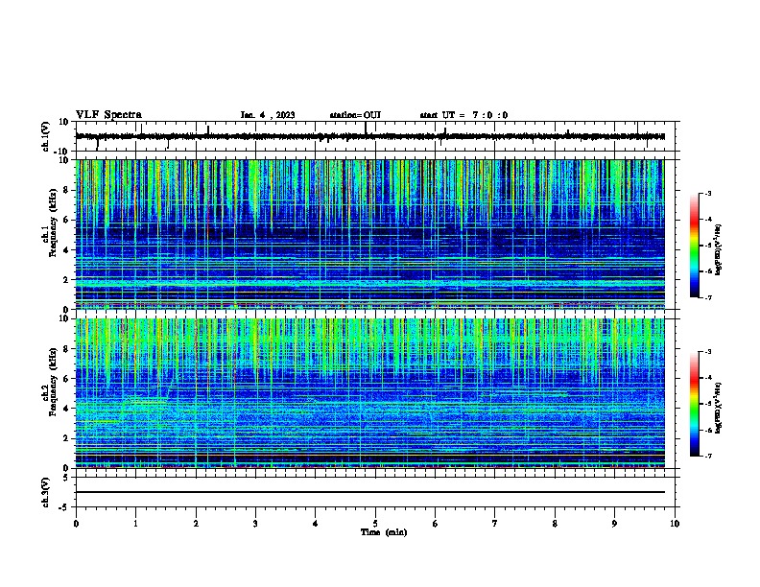760x587 pixels.
Task: Click the time axis tick label '1'
Action: point(135,524)
